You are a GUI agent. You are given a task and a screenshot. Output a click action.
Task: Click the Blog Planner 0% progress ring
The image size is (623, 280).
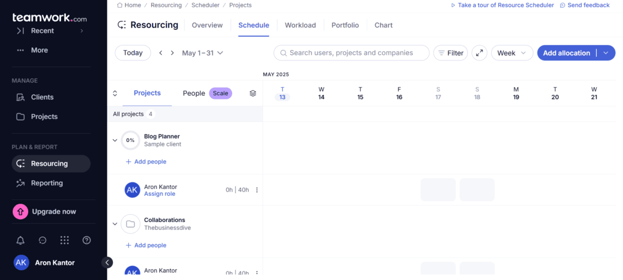click(x=130, y=140)
